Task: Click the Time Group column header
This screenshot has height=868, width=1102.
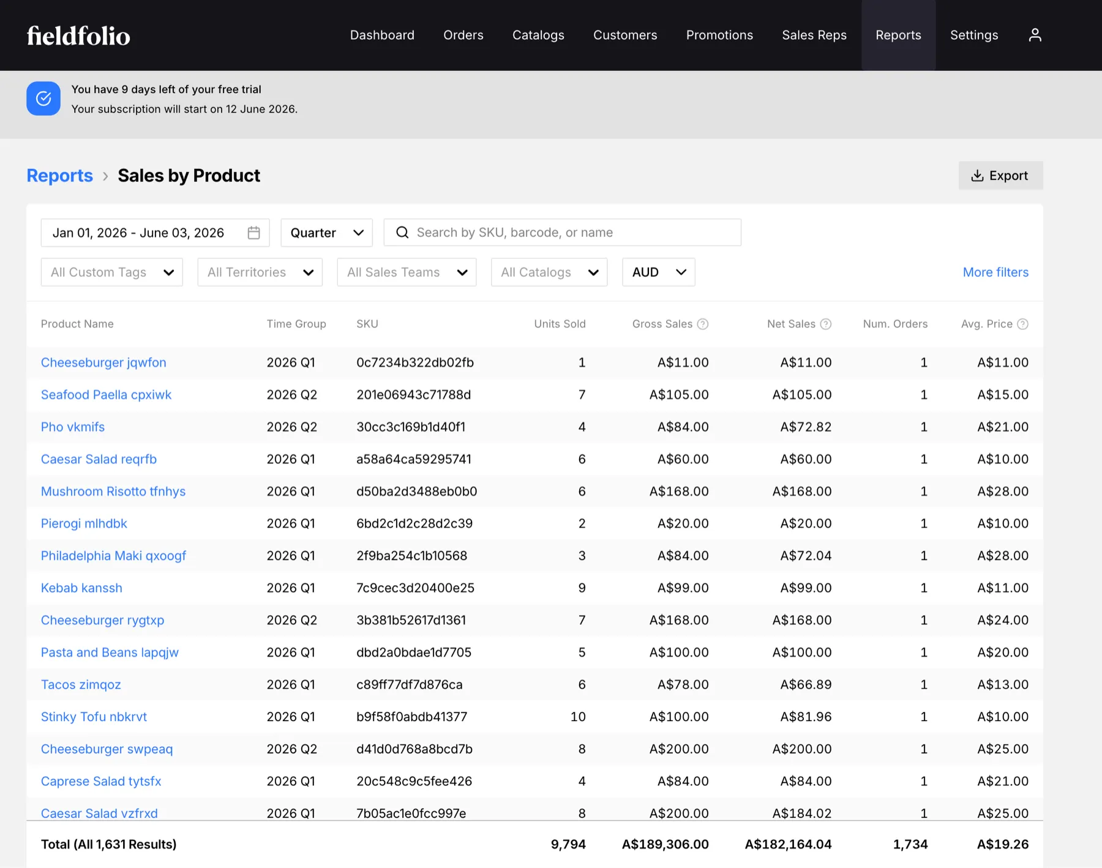Action: [296, 324]
